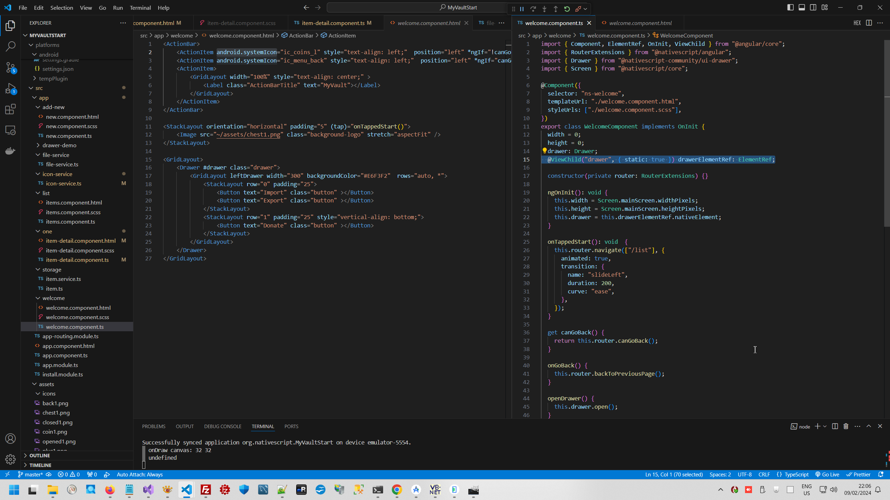The height and width of the screenshot is (500, 890).
Task: Open the Extensions view
Action: point(10,109)
